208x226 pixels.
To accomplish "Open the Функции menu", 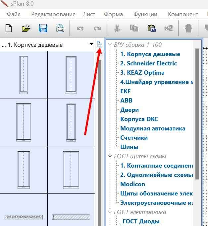I will (145, 14).
